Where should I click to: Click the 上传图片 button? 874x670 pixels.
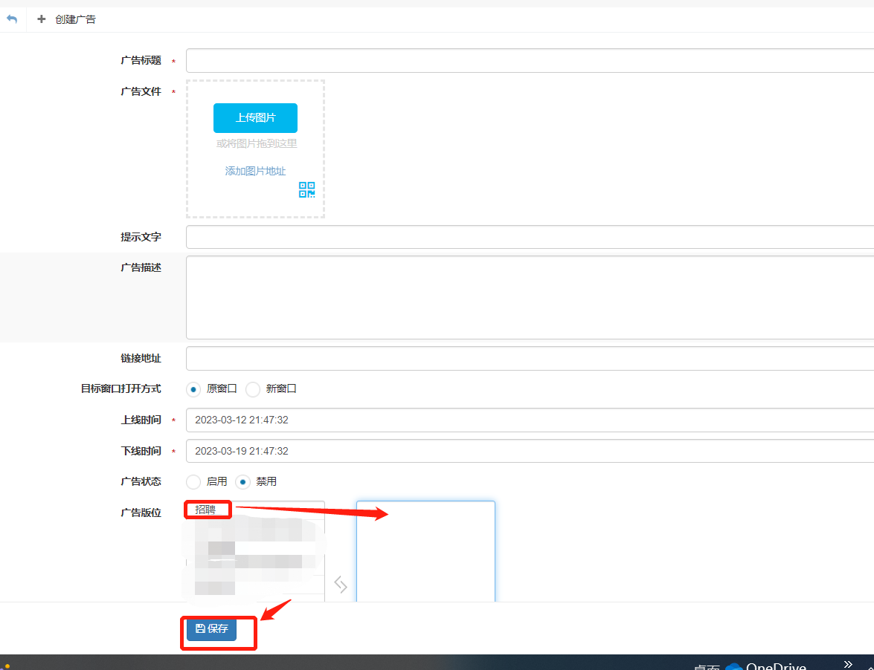click(x=255, y=118)
